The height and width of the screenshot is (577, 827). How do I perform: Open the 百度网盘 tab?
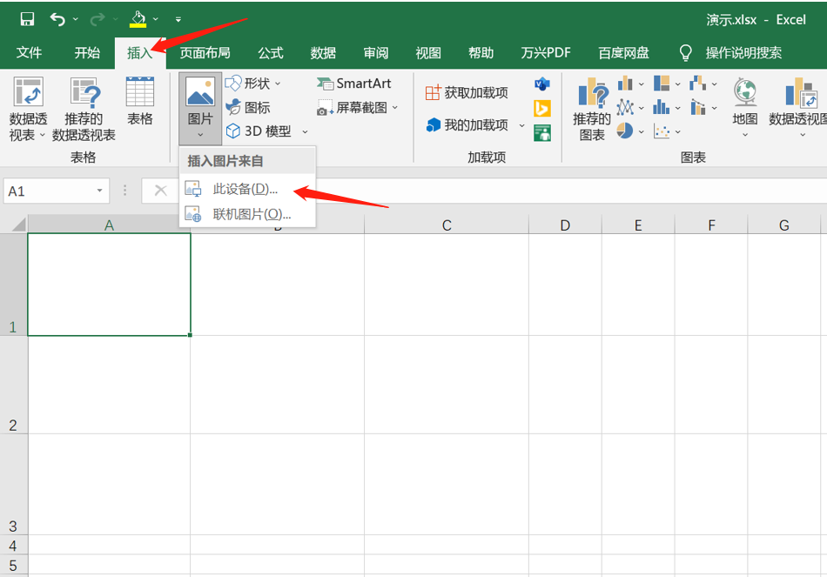623,53
